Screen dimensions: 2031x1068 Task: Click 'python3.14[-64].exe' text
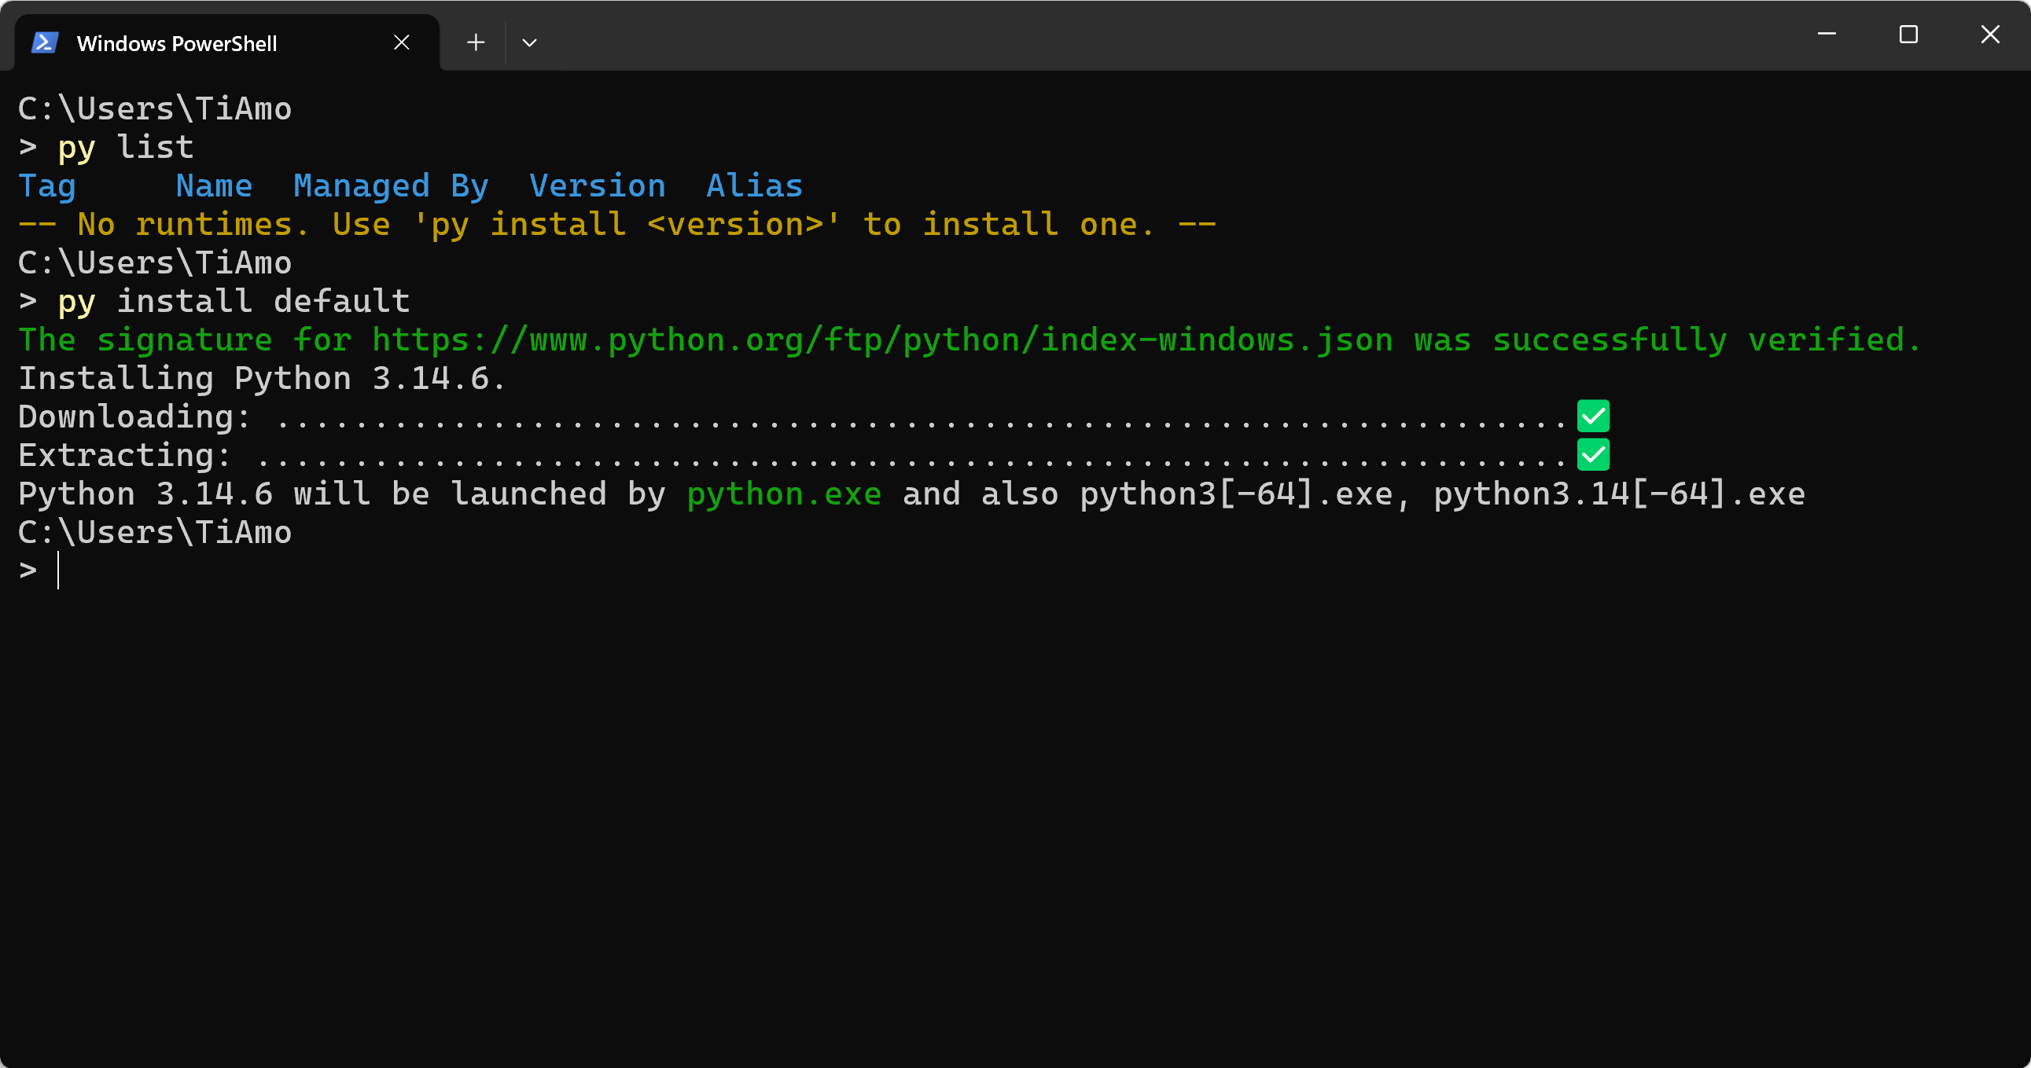[x=1620, y=494]
